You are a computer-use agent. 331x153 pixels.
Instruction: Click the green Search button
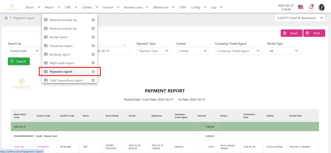click(19, 61)
